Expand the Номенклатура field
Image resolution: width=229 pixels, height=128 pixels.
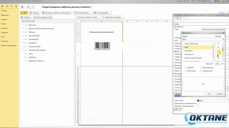point(23,36)
